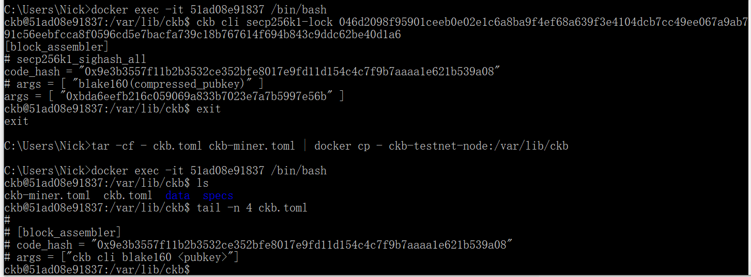Click the 'ls' command at bash prompt
Screen dimensions: 751x277
(203, 183)
